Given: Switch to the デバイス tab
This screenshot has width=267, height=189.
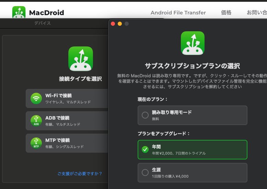Looking at the screenshot, I should coord(43,23).
